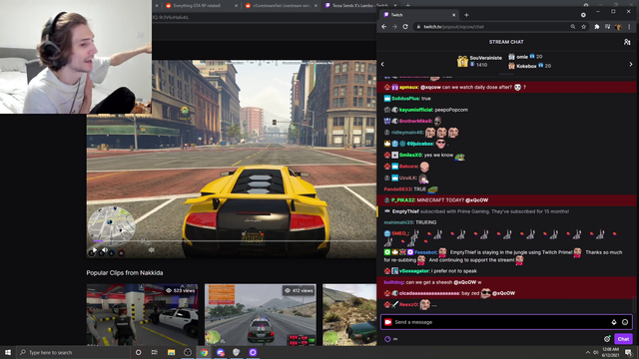Screen dimensions: 639x359
Task: Show previous gift leaderboard entries
Action: 382,64
